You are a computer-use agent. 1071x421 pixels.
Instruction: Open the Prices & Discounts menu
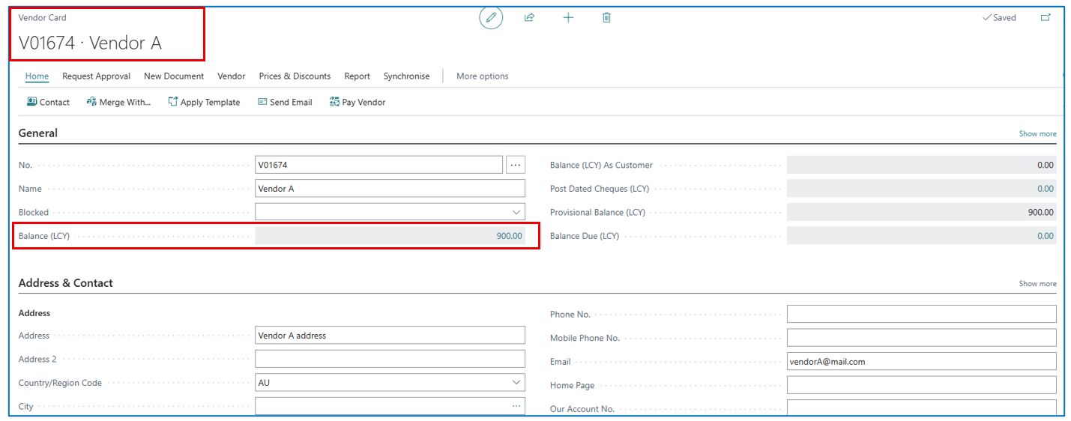pos(295,76)
